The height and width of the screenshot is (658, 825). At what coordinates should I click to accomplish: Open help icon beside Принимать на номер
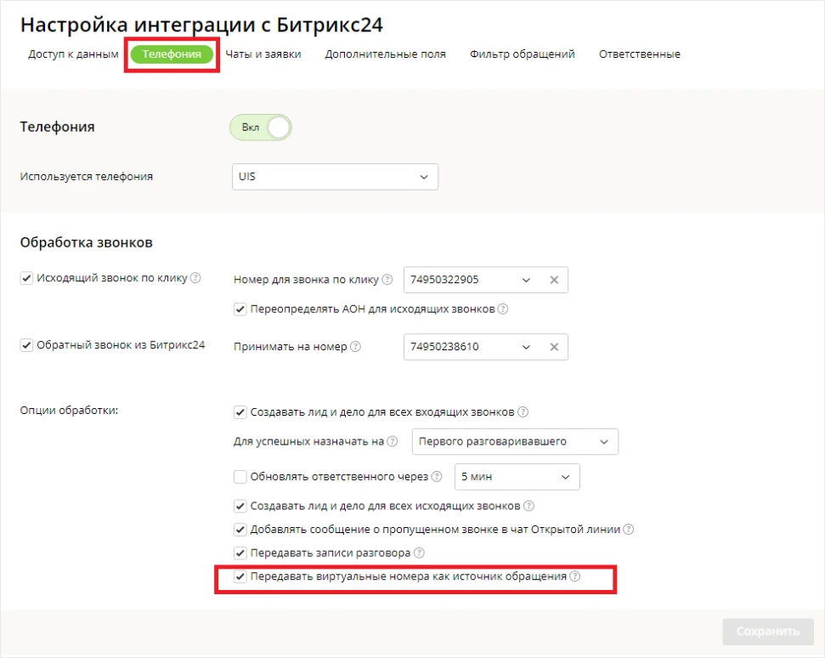pyautogui.click(x=355, y=346)
